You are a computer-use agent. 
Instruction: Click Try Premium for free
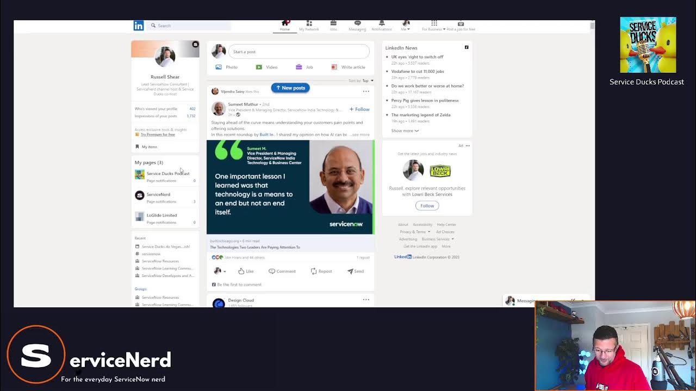pos(158,135)
